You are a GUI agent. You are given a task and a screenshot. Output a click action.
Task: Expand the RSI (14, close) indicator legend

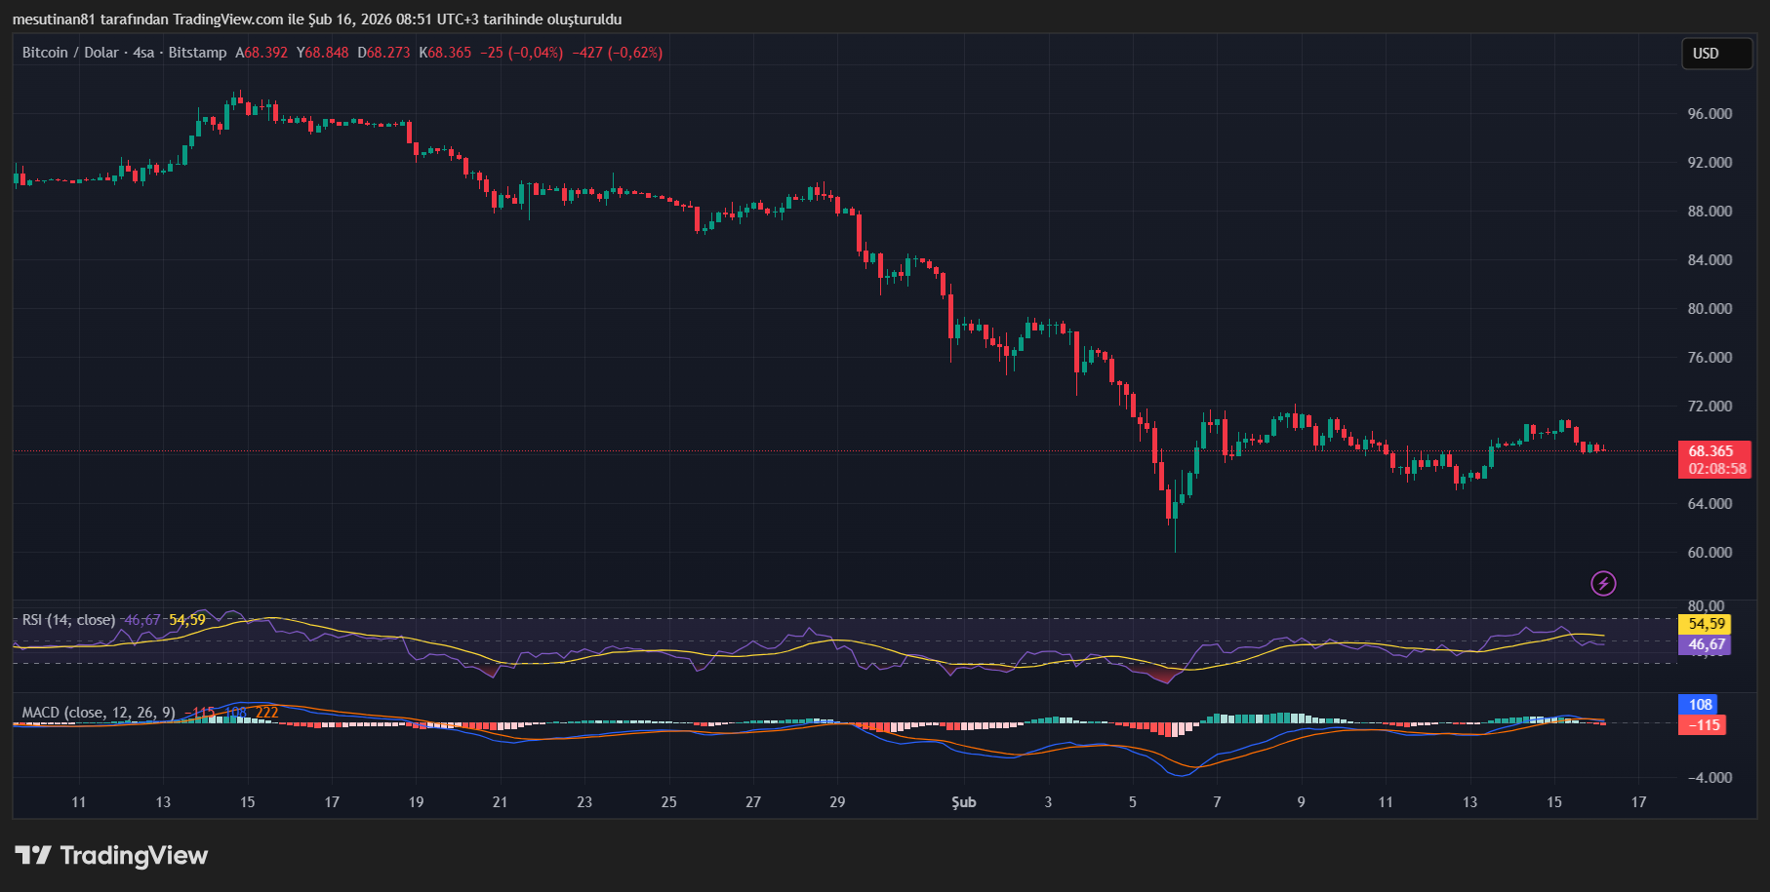(x=68, y=620)
